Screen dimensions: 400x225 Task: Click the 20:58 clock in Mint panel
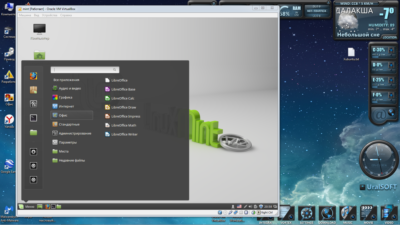(x=268, y=207)
